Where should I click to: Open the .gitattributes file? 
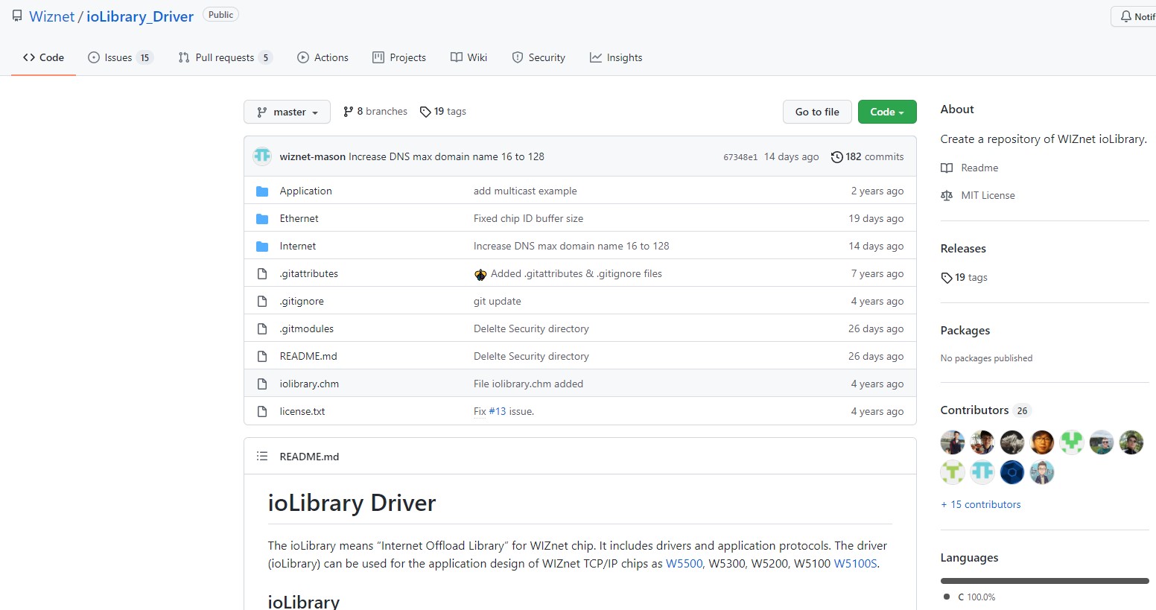click(x=309, y=273)
